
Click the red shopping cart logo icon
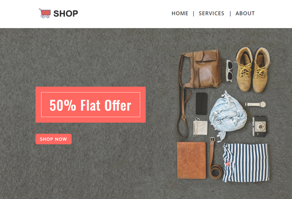tap(45, 13)
